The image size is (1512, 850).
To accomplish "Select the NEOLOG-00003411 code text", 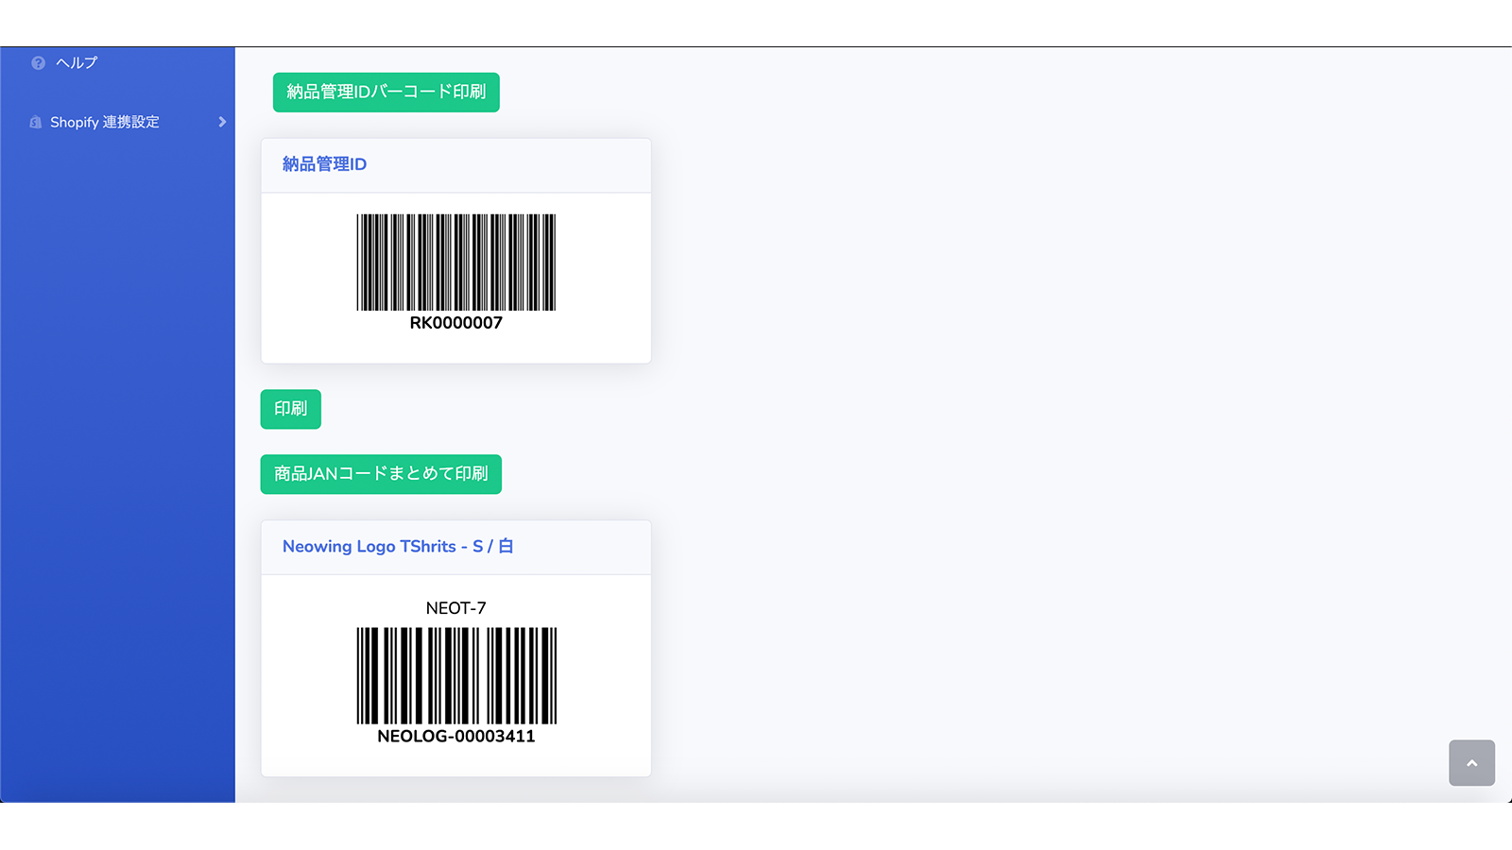I will 455,737.
